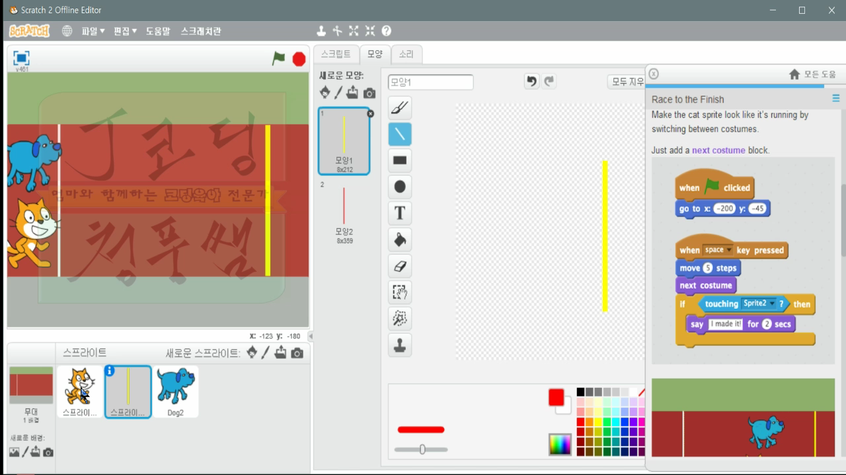Open the language globe menu
The width and height of the screenshot is (846, 475).
tap(67, 31)
